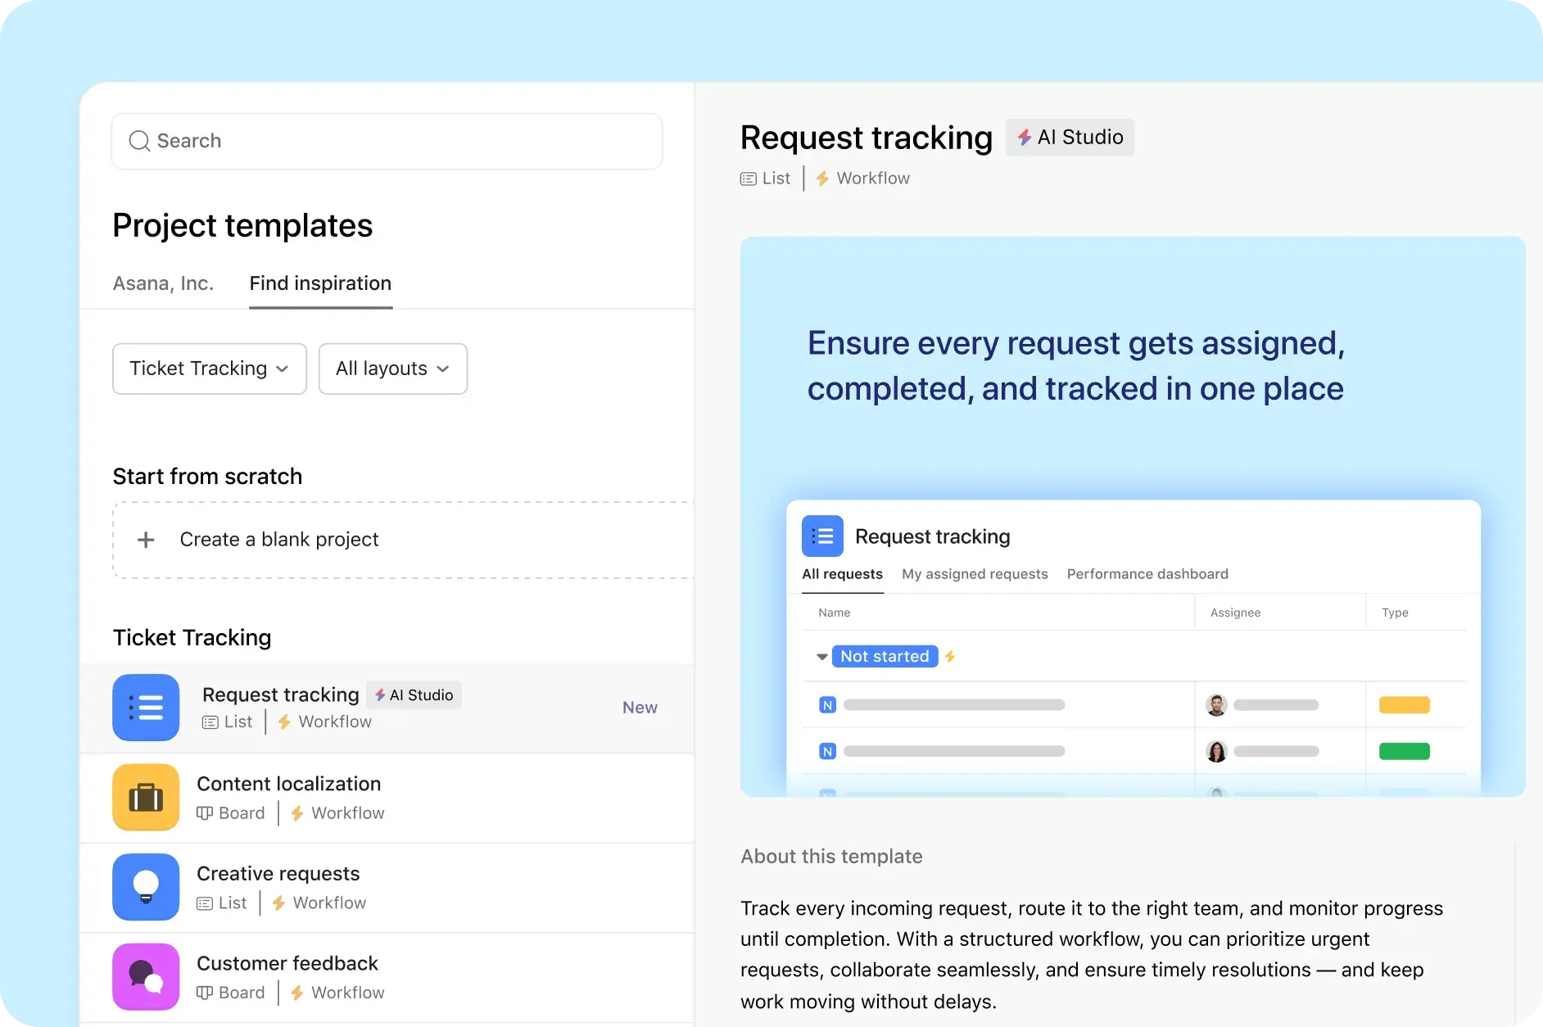The height and width of the screenshot is (1027, 1543).
Task: Click the yellow Content localization briefcase icon
Action: coord(146,798)
